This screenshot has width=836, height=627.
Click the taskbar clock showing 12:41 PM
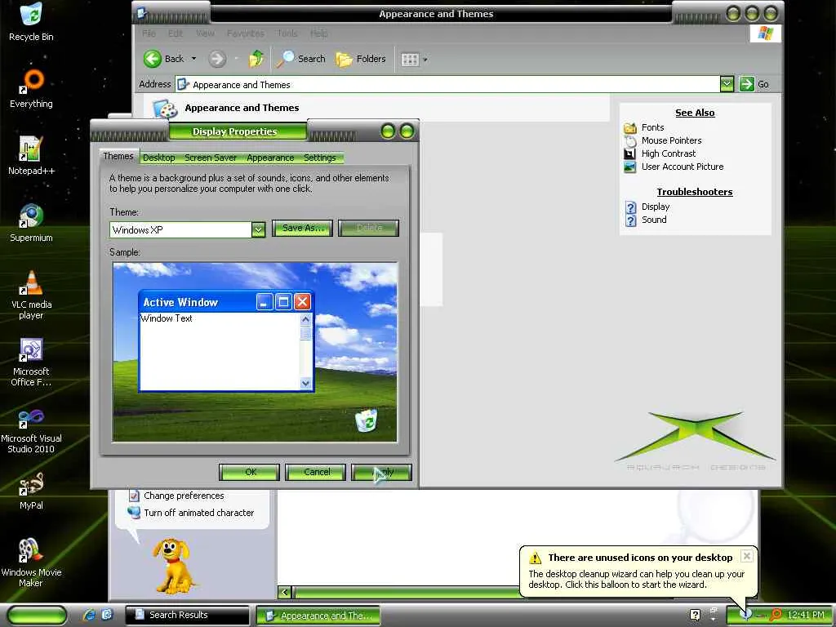[x=806, y=616]
